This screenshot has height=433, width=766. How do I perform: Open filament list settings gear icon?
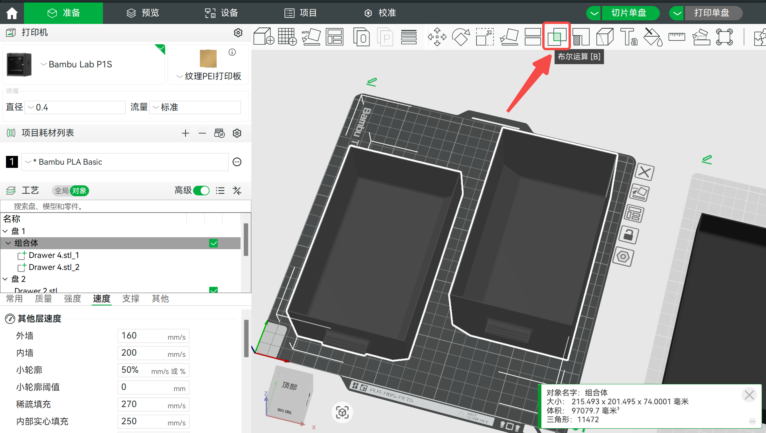click(237, 133)
